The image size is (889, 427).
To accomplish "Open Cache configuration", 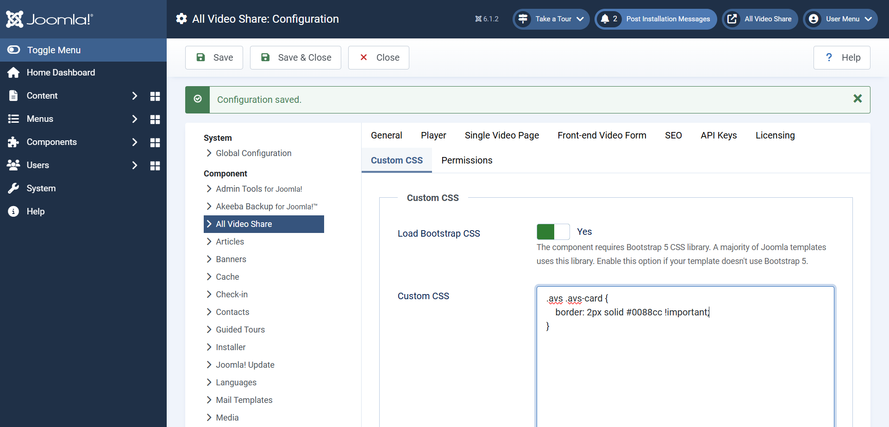I will point(227,277).
